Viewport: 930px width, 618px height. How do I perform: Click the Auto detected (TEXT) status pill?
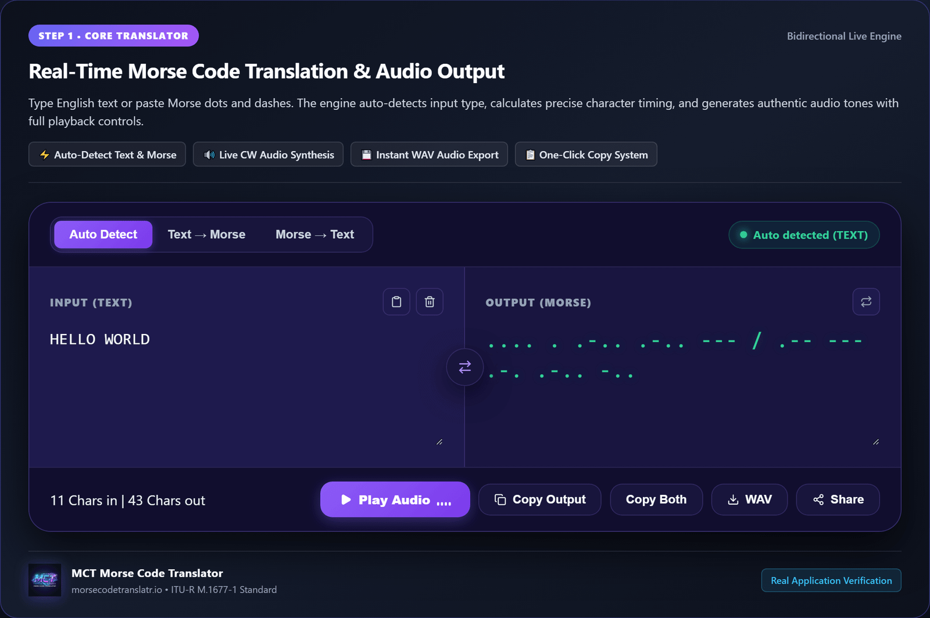click(x=804, y=235)
